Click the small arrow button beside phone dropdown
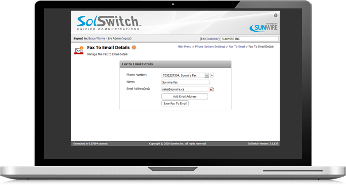346x185 pixels. [x=212, y=75]
